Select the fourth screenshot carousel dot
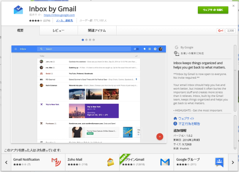 [x=94, y=40]
